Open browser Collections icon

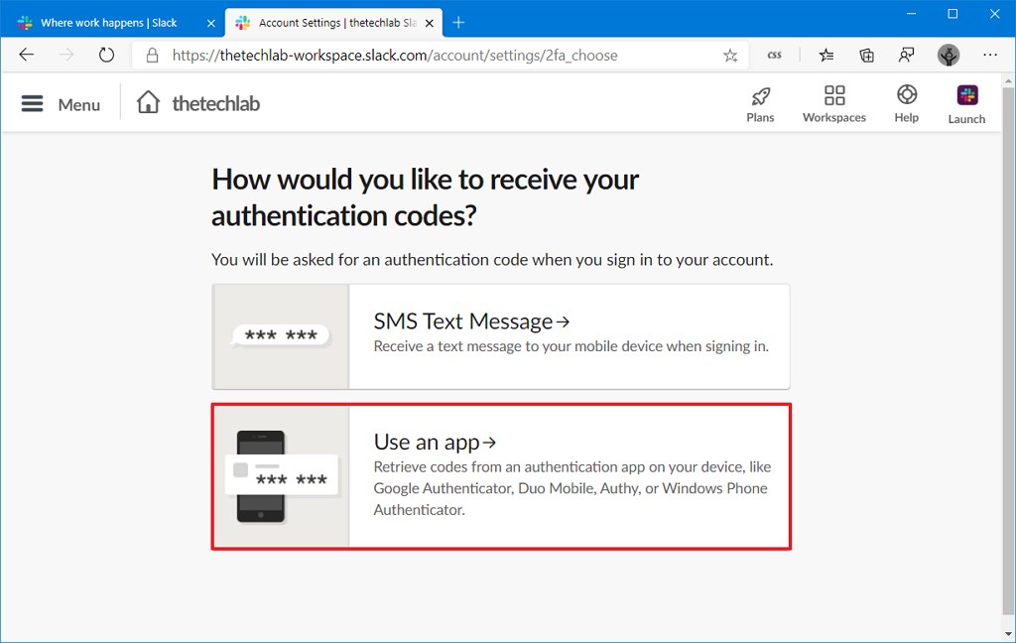point(866,56)
